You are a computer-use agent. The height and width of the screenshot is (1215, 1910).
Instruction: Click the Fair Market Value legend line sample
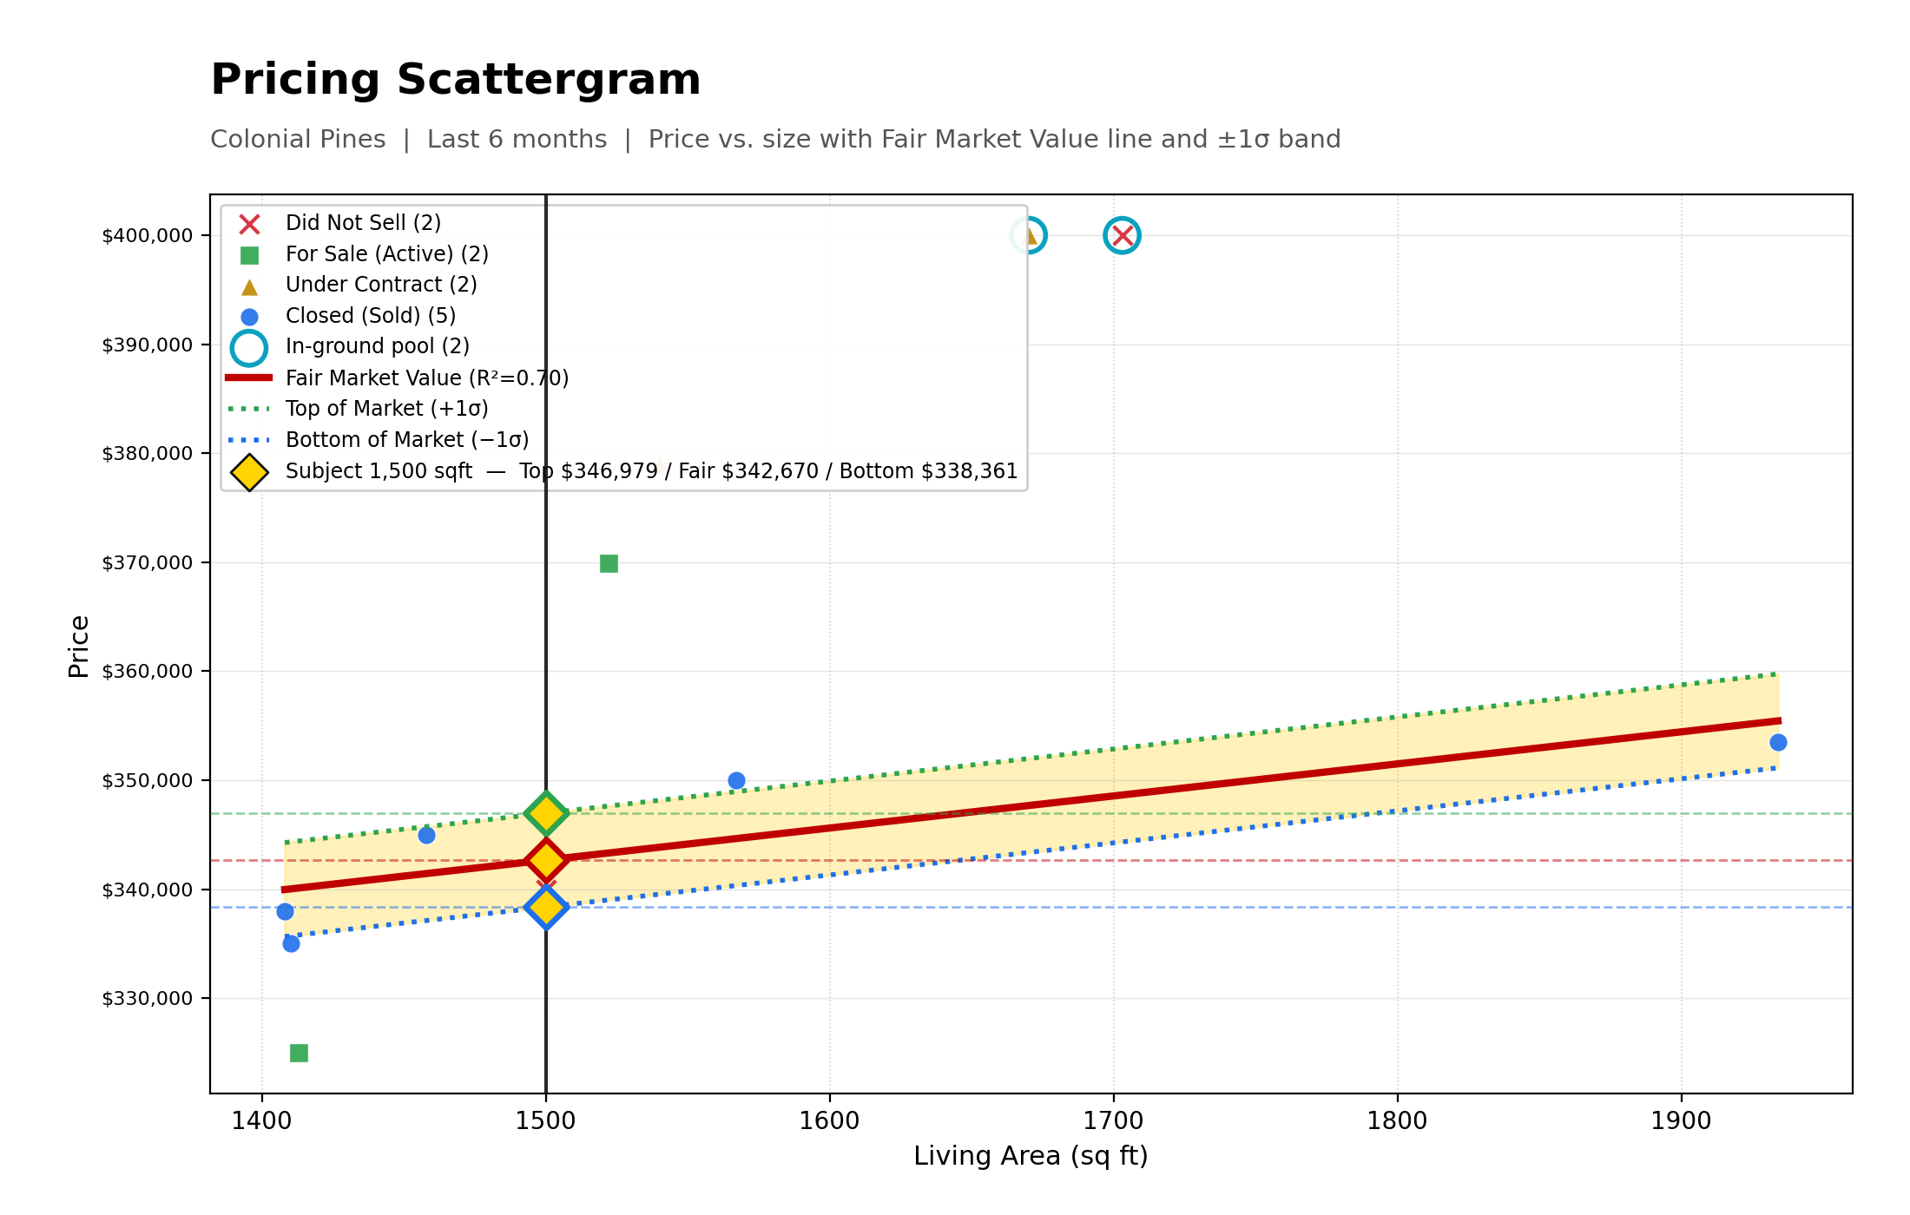249,378
